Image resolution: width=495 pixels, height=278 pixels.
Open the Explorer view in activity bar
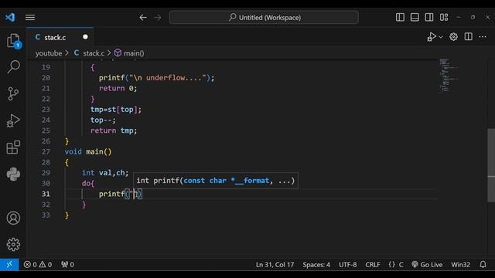pyautogui.click(x=14, y=41)
